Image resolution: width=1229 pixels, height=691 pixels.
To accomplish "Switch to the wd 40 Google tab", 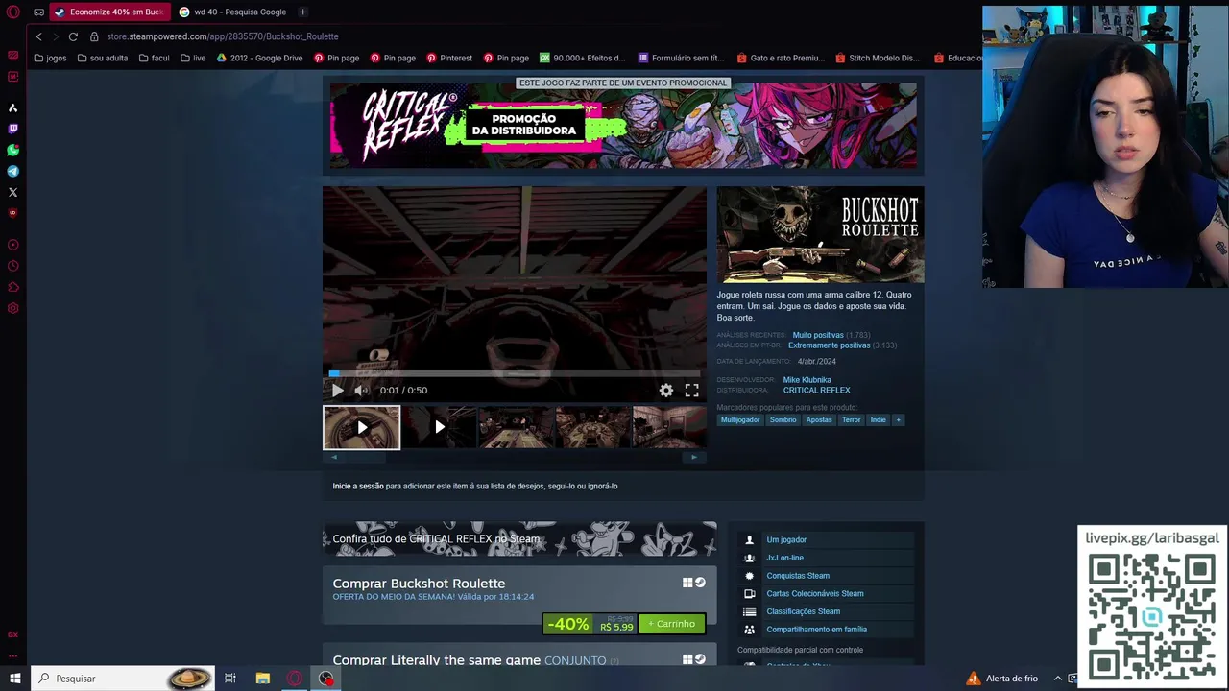I will coord(232,12).
